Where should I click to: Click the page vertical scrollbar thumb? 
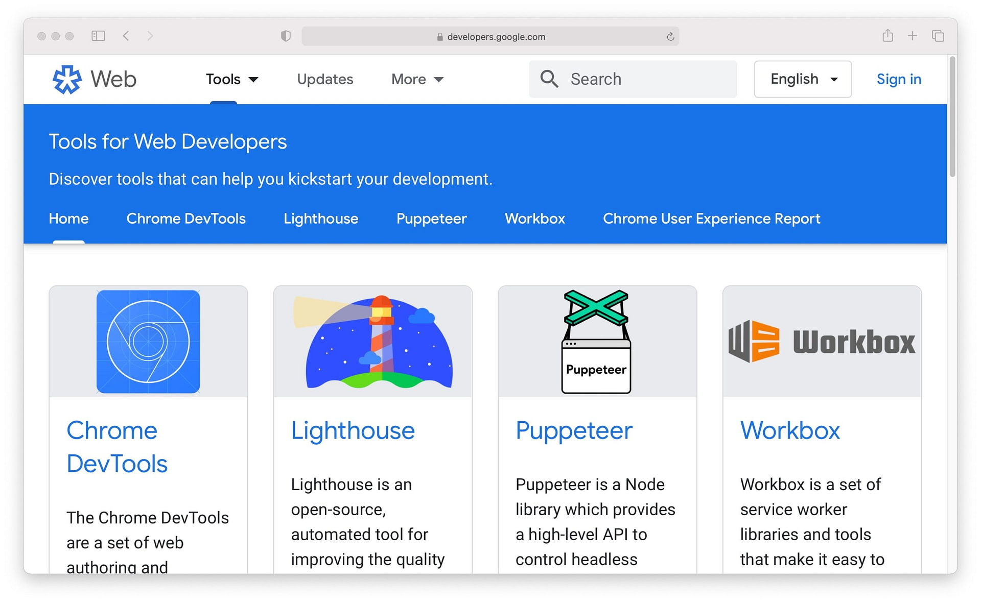[x=952, y=116]
